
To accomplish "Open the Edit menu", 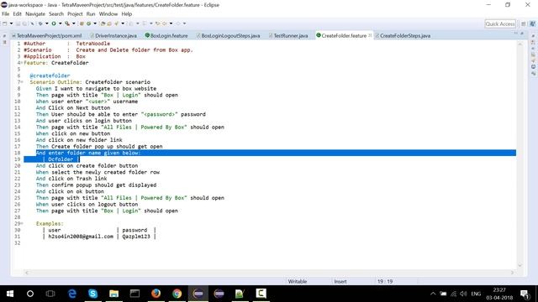I will point(17,14).
